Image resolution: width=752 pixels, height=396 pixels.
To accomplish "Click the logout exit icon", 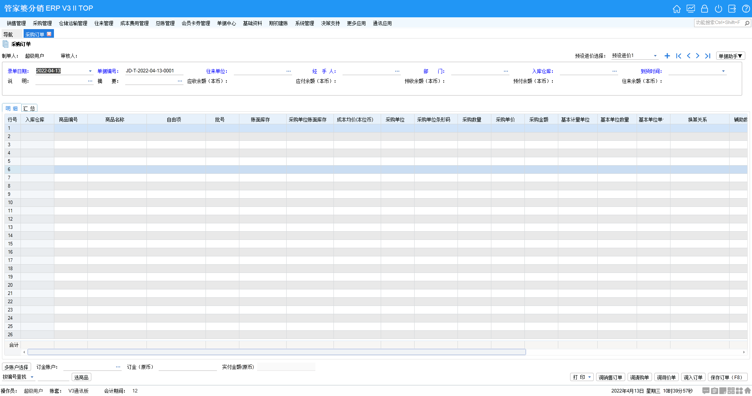I will 732,9.
